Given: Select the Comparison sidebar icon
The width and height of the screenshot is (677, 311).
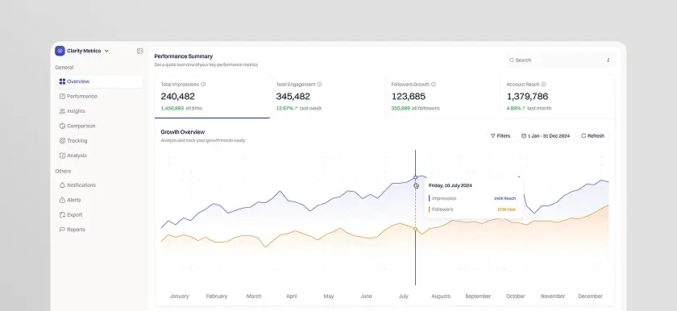Looking at the screenshot, I should (x=62, y=126).
